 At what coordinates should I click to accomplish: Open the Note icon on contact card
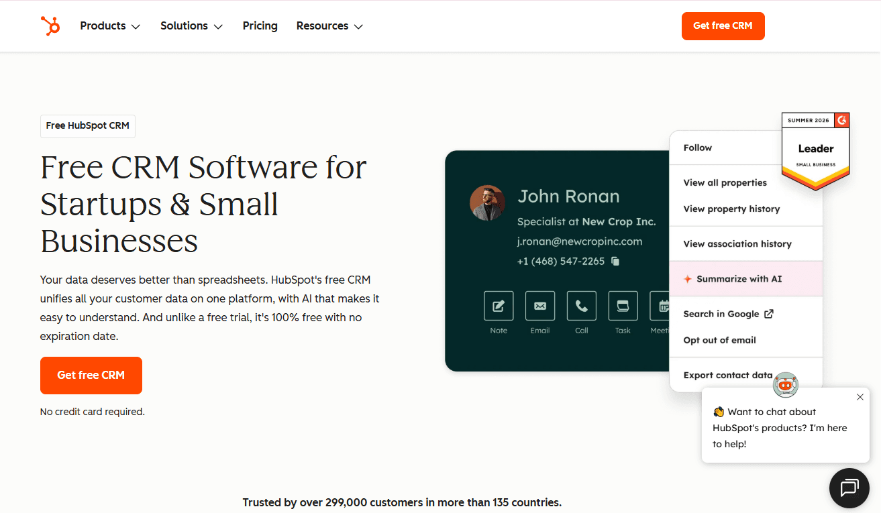coord(499,306)
